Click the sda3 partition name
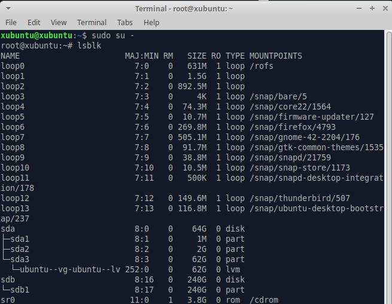This screenshot has width=392, height=304. [20, 259]
